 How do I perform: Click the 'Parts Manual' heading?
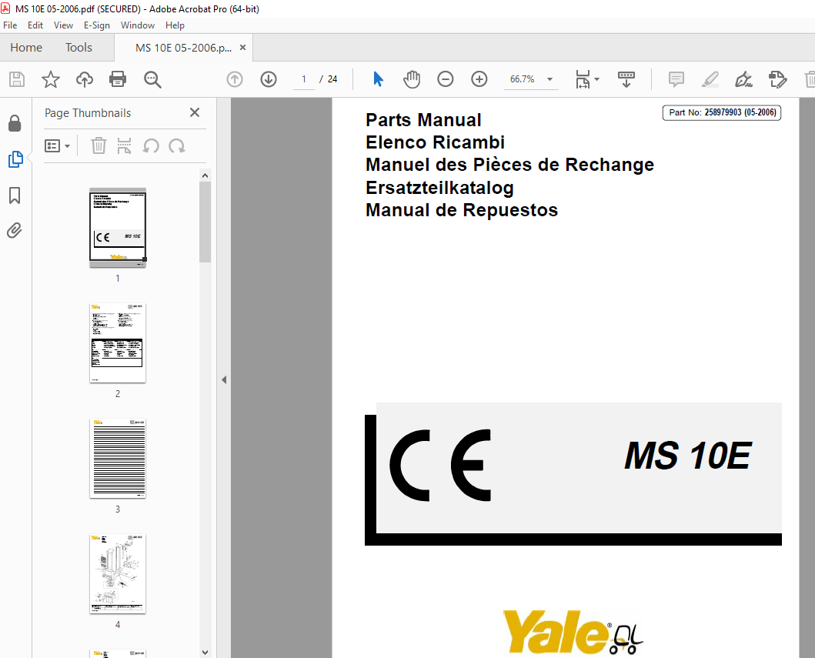pyautogui.click(x=423, y=120)
